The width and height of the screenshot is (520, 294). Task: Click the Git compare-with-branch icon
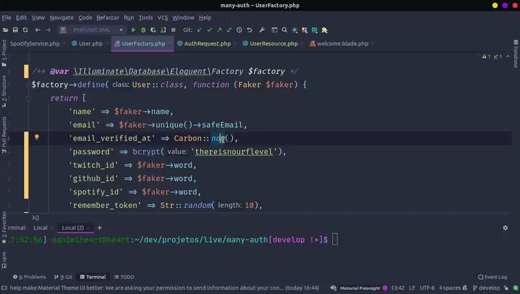(x=229, y=30)
